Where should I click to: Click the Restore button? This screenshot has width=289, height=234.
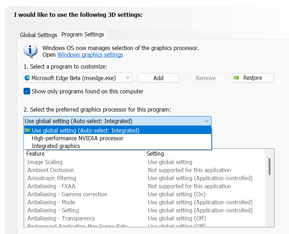pyautogui.click(x=253, y=78)
